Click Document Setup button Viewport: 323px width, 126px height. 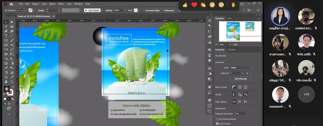tap(152, 10)
